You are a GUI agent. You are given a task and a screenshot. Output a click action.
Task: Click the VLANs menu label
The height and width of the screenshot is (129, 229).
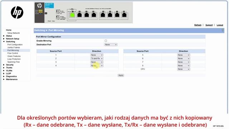click(x=9, y=71)
